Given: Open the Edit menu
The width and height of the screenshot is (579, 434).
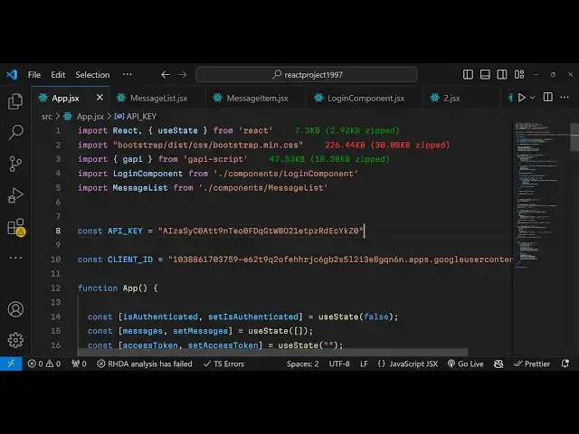Looking at the screenshot, I should tap(58, 74).
